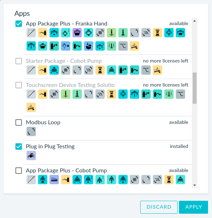The height and width of the screenshot is (218, 212).
Task: Tick the Modbus Loop checkbox
Action: click(19, 122)
